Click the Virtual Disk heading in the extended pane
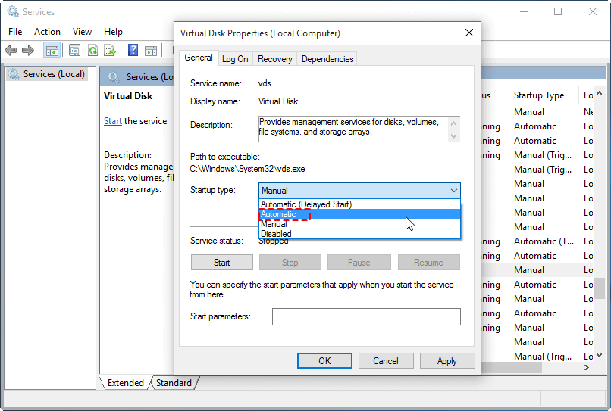The height and width of the screenshot is (411, 611). [128, 95]
